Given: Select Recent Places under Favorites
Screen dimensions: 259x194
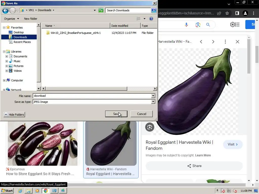Looking at the screenshot, I should click(22, 42).
